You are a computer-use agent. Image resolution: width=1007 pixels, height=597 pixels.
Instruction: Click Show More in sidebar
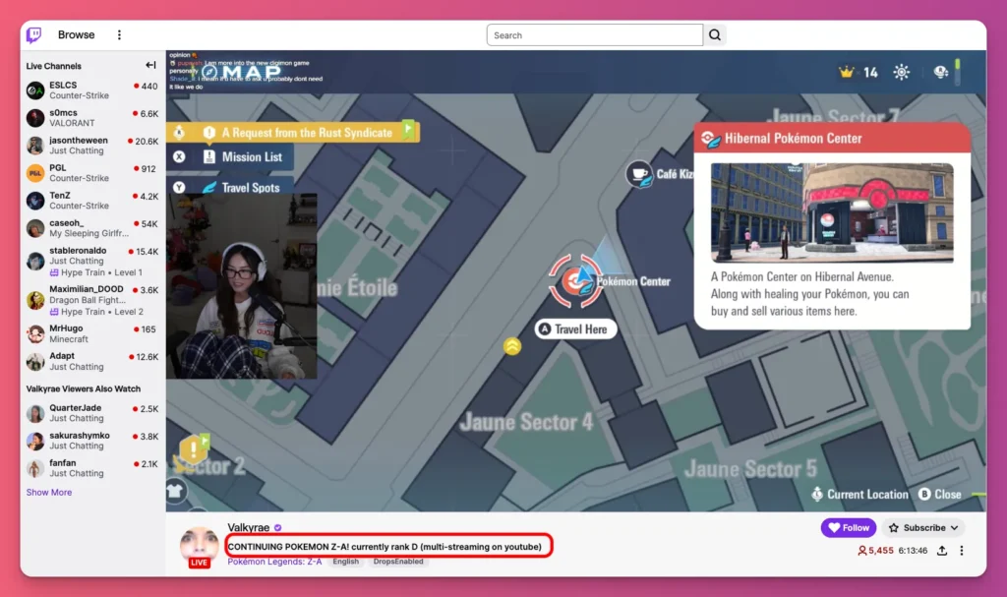[x=49, y=492]
